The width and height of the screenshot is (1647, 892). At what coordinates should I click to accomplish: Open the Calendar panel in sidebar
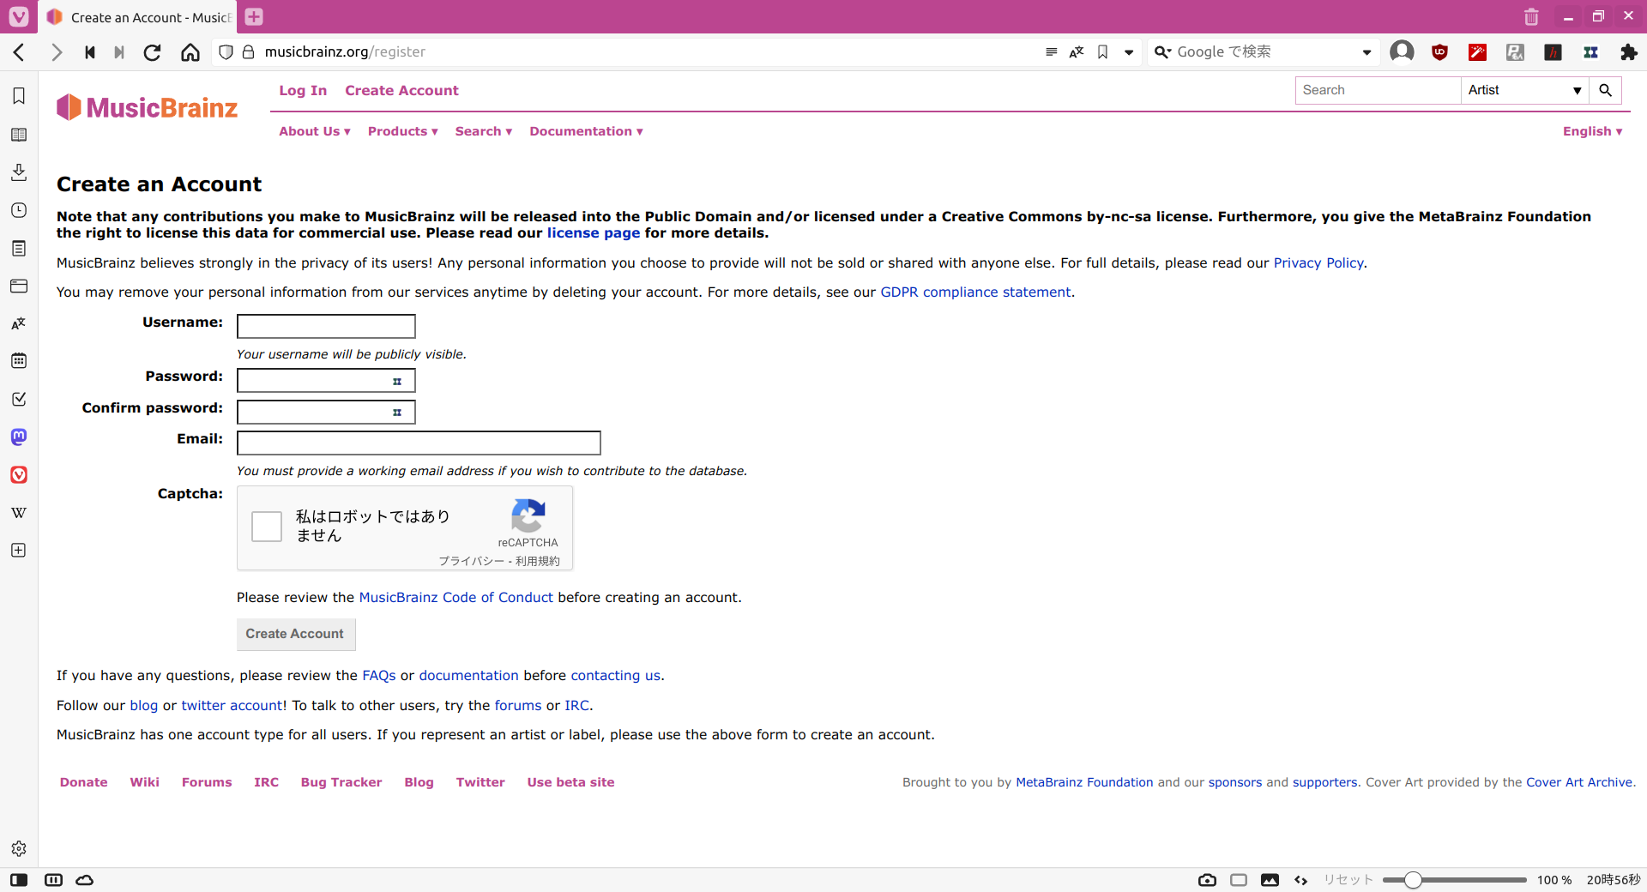pos(19,361)
